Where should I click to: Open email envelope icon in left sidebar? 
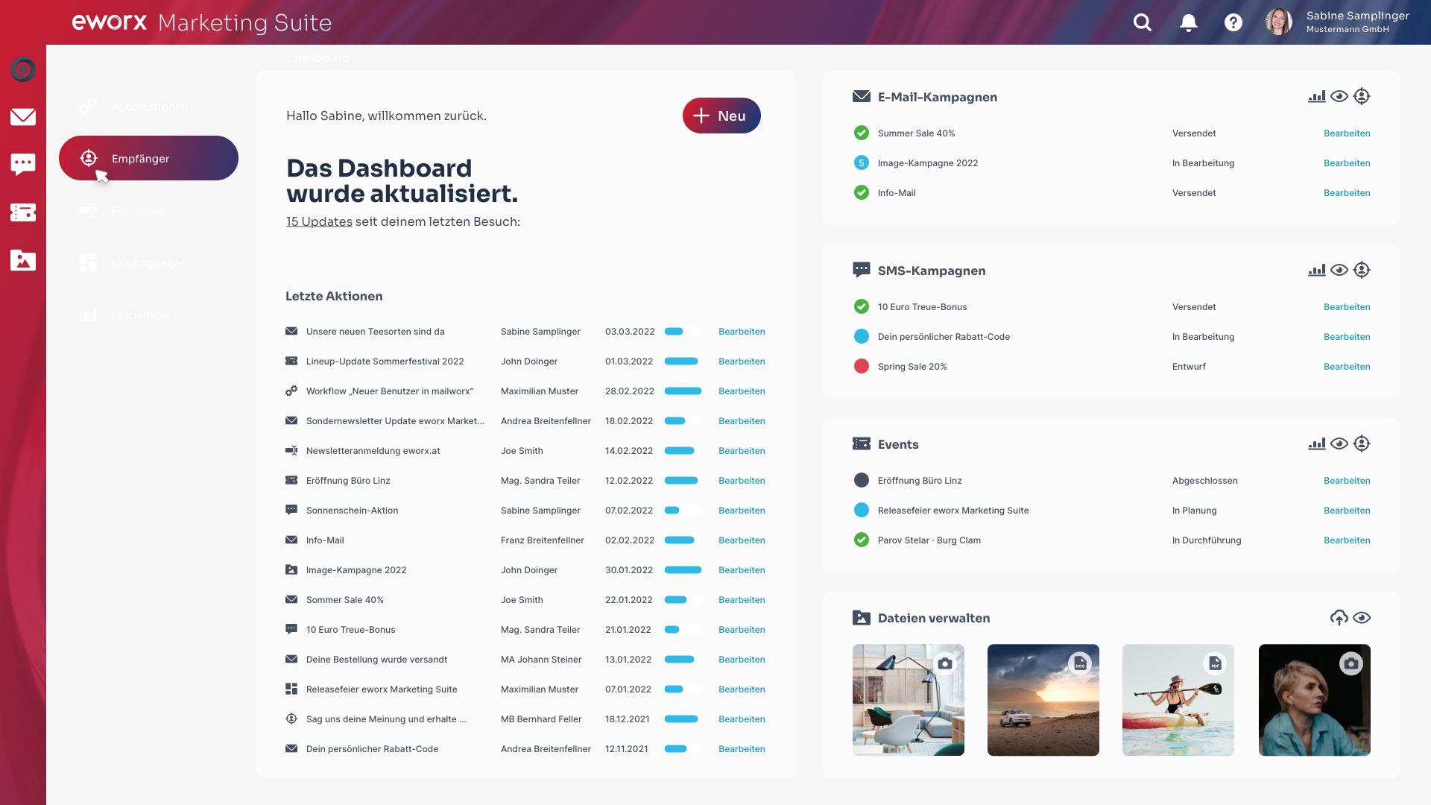23,117
